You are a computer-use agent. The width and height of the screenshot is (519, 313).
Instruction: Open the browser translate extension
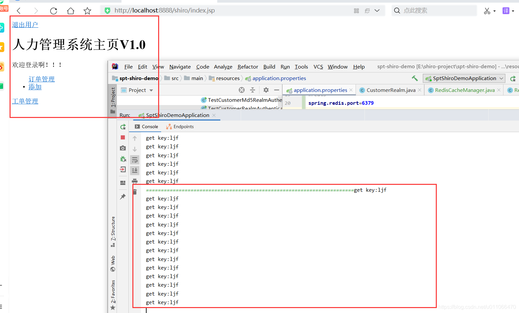click(x=506, y=11)
